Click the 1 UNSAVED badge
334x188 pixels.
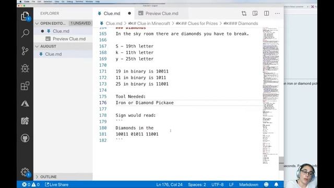click(x=80, y=23)
